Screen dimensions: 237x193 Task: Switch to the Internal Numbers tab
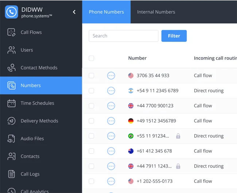tap(156, 12)
